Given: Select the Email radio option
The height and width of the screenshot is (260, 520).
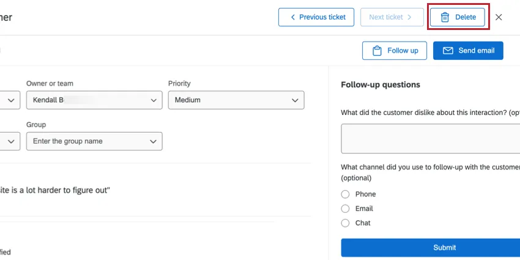Looking at the screenshot, I should tap(345, 209).
